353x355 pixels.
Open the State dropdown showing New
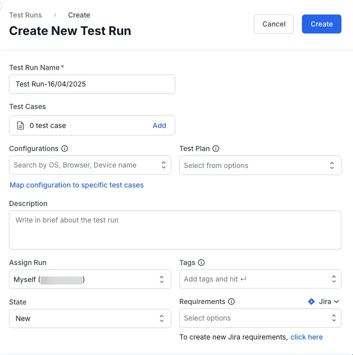161,318
